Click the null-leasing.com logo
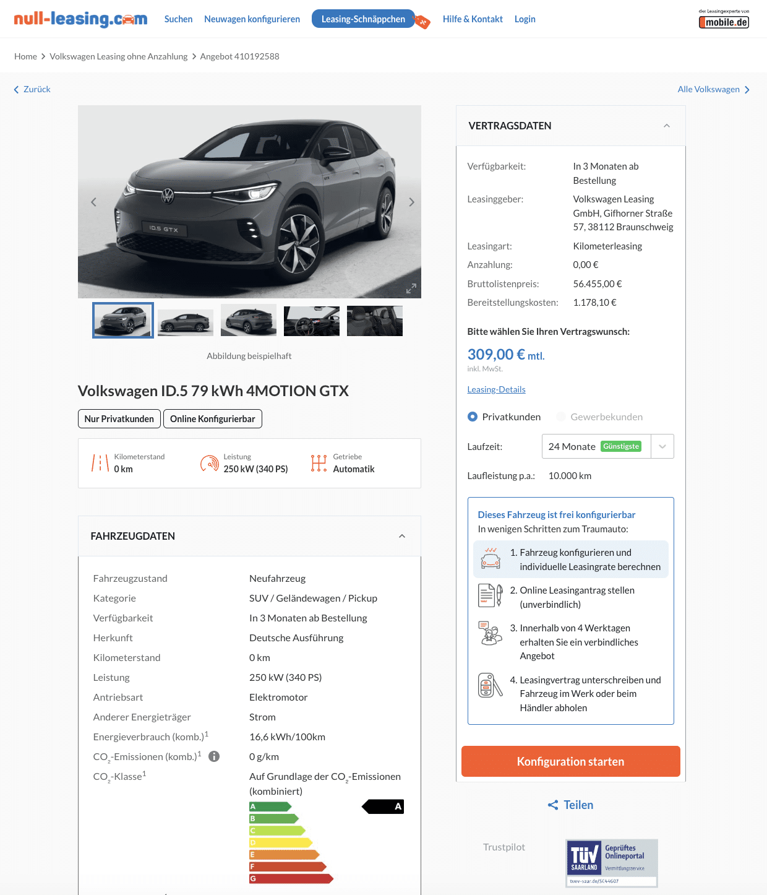Screen dimensions: 767x895 coord(80,19)
